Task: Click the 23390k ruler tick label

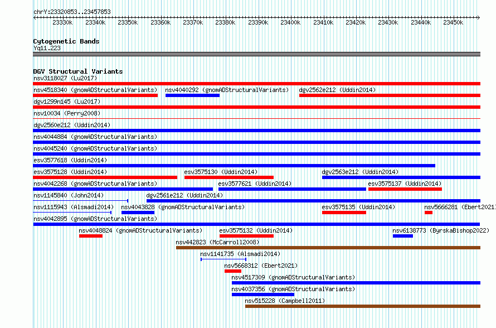Action: [258, 22]
